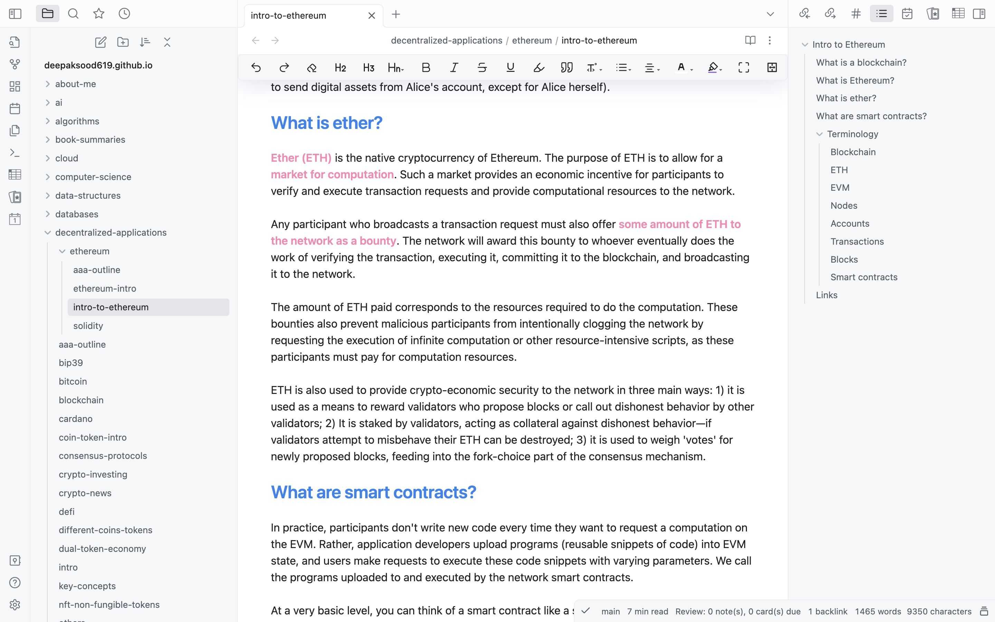Click 1 backlink in status bar
This screenshot has width=995, height=622.
point(828,612)
